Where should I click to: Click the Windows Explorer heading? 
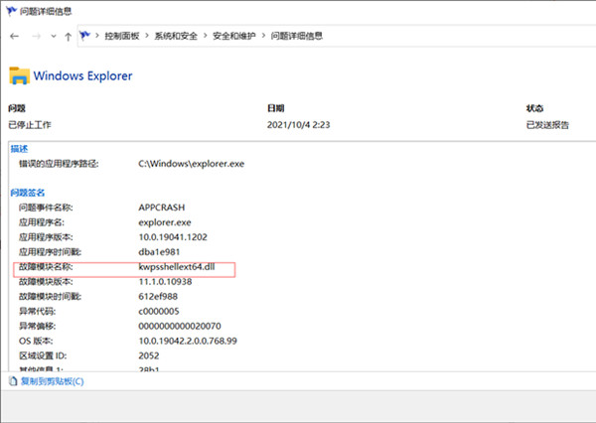[x=82, y=75]
